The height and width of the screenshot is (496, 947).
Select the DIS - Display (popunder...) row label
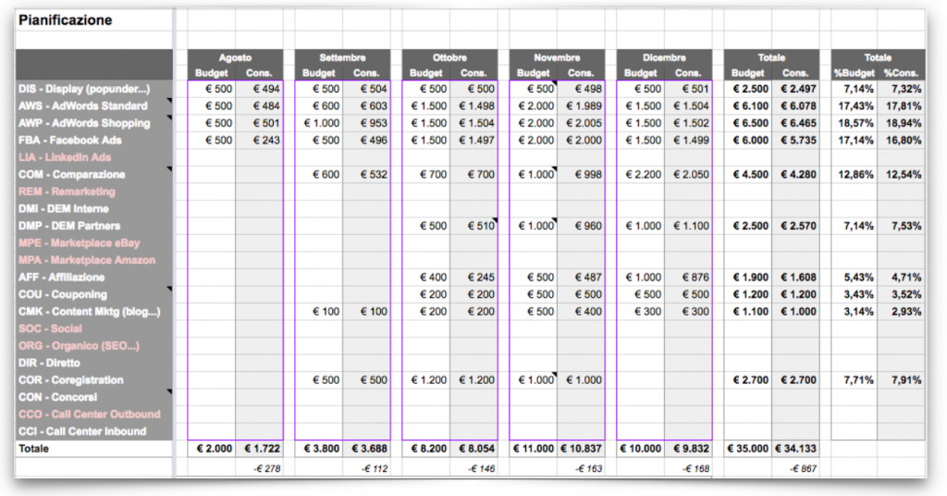click(x=84, y=89)
